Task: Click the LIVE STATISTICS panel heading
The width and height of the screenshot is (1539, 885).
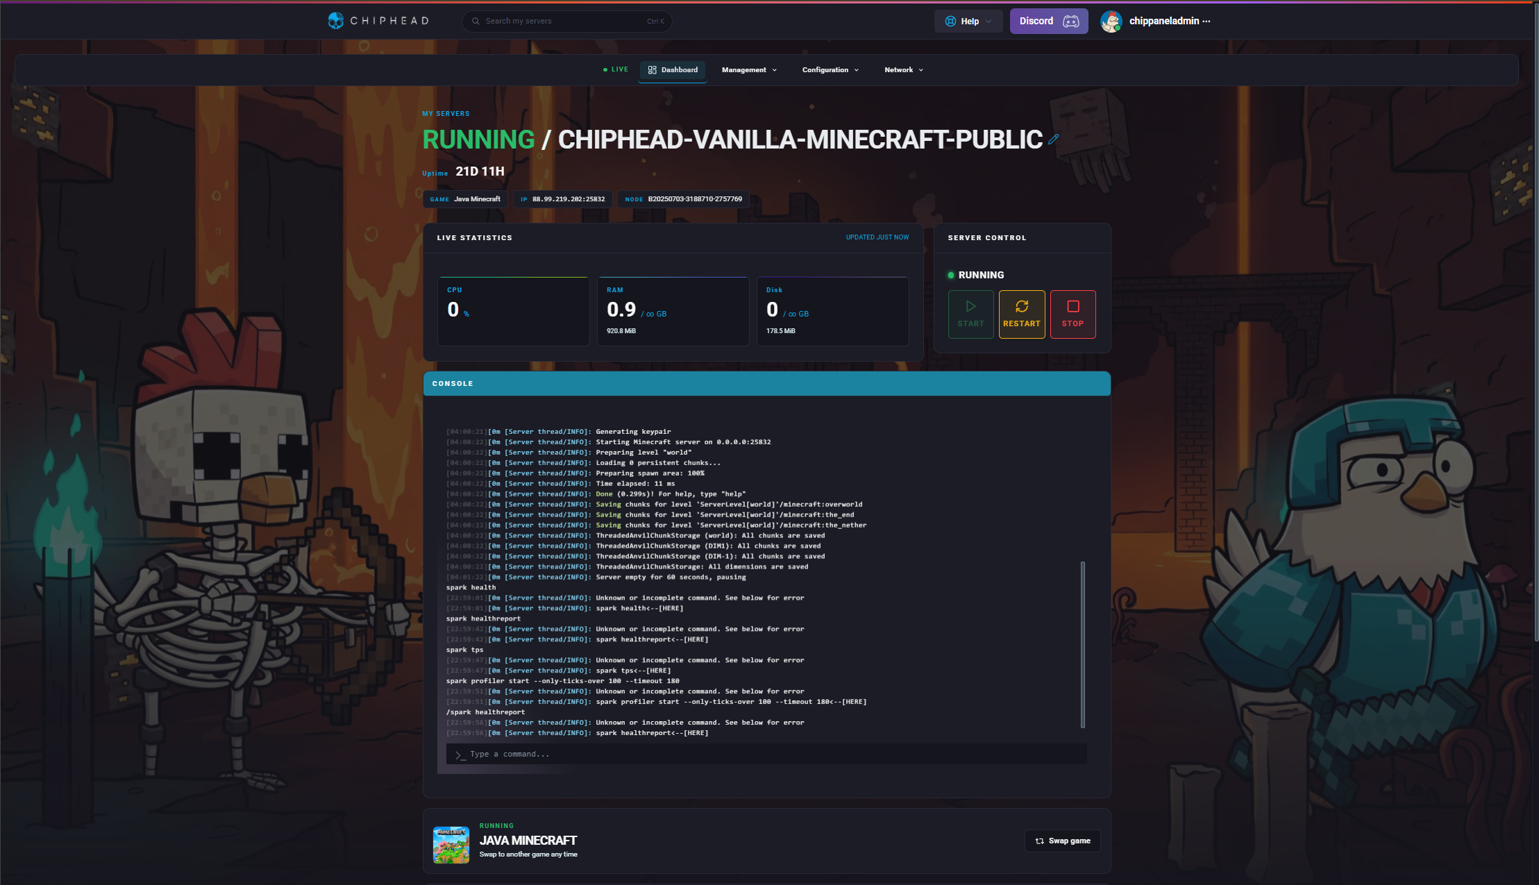Action: coord(475,238)
